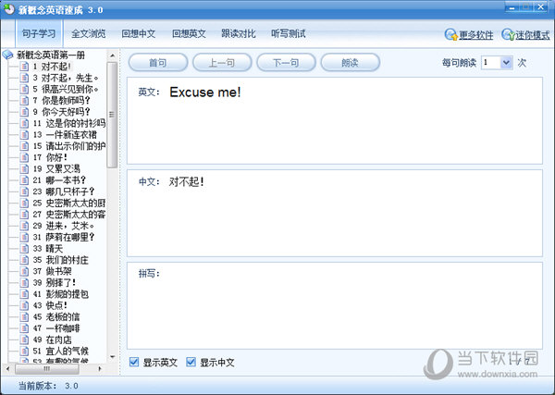This screenshot has width=555, height=395.
Task: Click the document icon of lesson 9
Action: coord(24,112)
